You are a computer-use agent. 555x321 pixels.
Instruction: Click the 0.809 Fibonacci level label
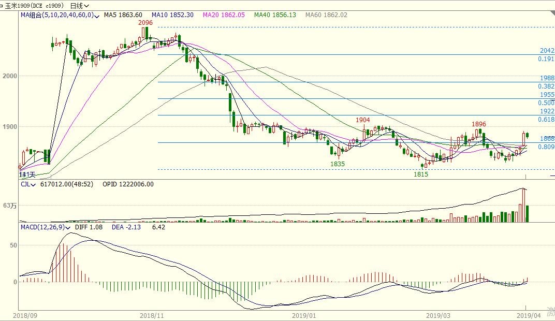[x=546, y=147]
